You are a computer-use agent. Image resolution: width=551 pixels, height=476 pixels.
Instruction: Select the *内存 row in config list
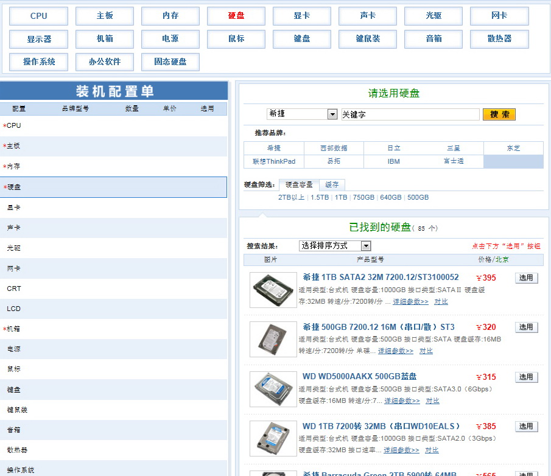click(x=113, y=167)
